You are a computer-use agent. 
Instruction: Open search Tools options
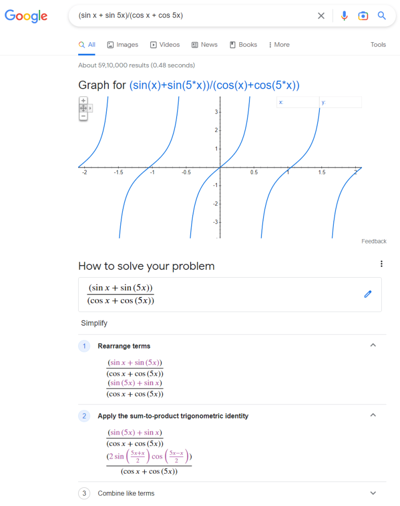point(378,44)
